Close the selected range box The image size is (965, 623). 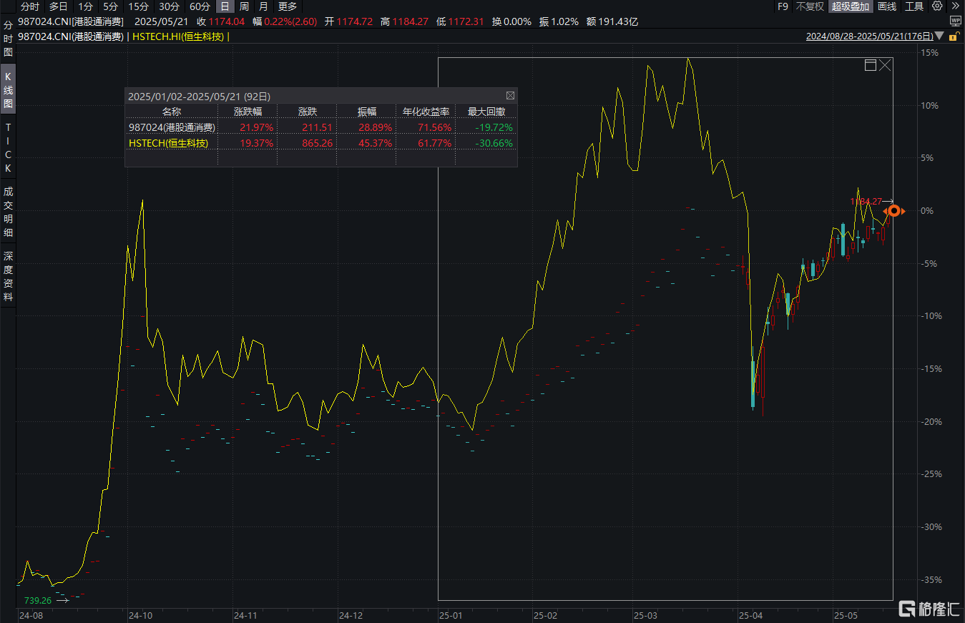coord(886,65)
